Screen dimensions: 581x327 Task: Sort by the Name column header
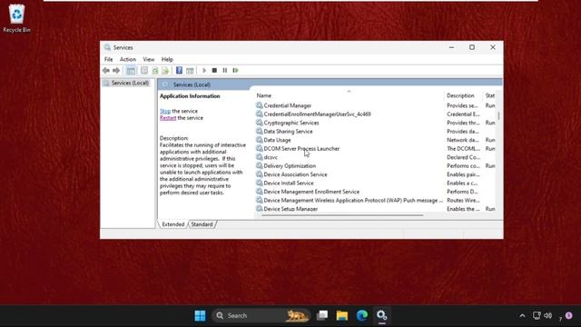349,95
